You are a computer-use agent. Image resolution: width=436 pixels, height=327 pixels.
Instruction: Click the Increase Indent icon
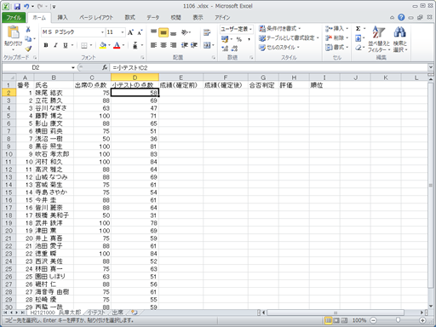194,45
